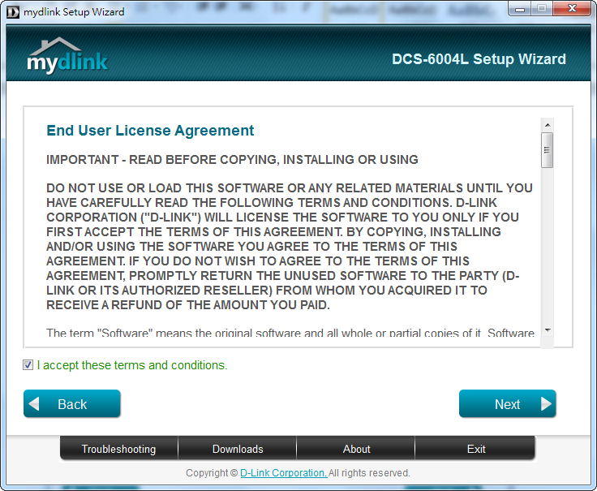
Task: Minimize the mydlink Setup Wizard window
Action: tap(519, 9)
